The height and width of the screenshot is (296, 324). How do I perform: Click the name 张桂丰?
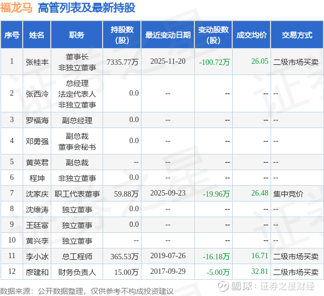(x=37, y=62)
